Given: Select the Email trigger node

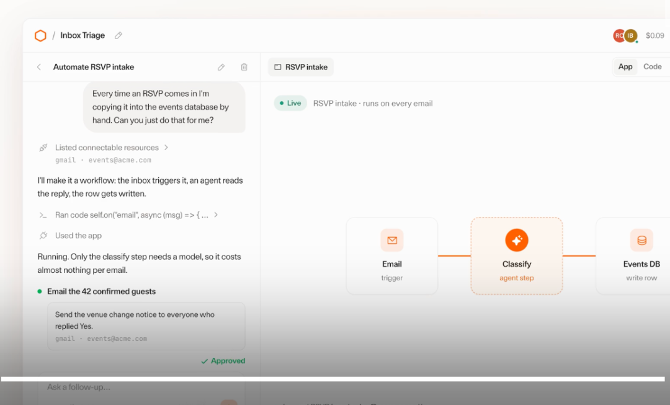Looking at the screenshot, I should 392,256.
